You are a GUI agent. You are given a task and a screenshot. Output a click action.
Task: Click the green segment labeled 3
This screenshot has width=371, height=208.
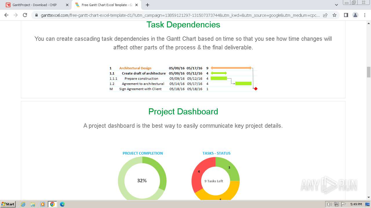coord(229,168)
